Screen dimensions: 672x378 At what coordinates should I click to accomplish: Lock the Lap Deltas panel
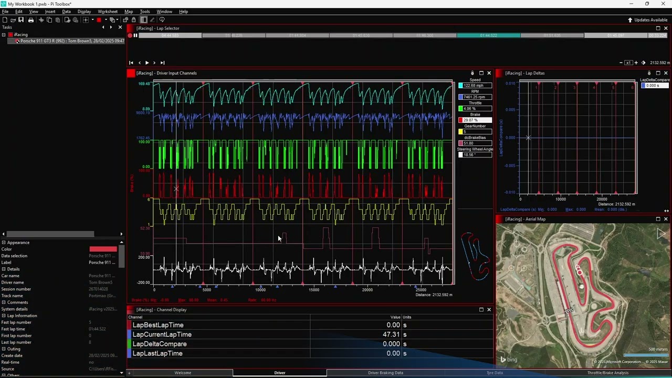649,73
